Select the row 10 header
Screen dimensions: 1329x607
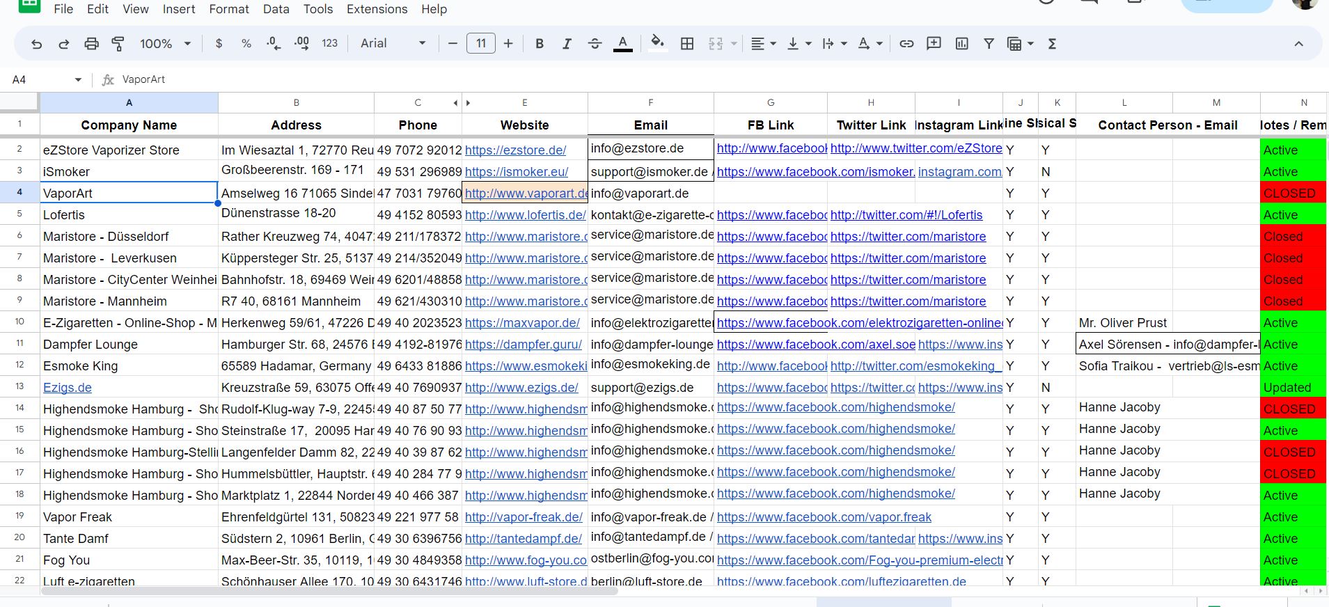click(x=19, y=322)
